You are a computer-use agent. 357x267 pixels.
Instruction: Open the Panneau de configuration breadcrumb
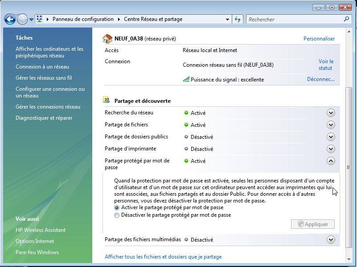tap(82, 19)
